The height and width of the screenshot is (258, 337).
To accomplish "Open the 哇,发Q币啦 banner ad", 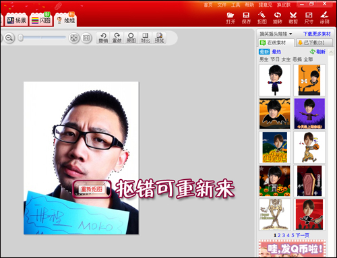I will (x=292, y=249).
